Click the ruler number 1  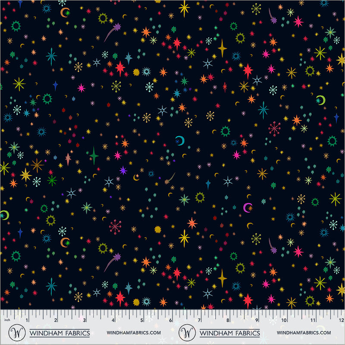tap(27, 320)
